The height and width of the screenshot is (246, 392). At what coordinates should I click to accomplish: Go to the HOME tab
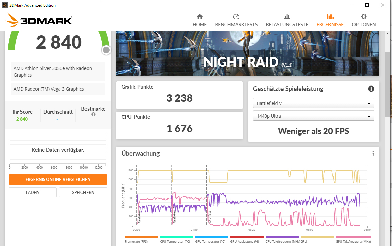[x=199, y=21]
